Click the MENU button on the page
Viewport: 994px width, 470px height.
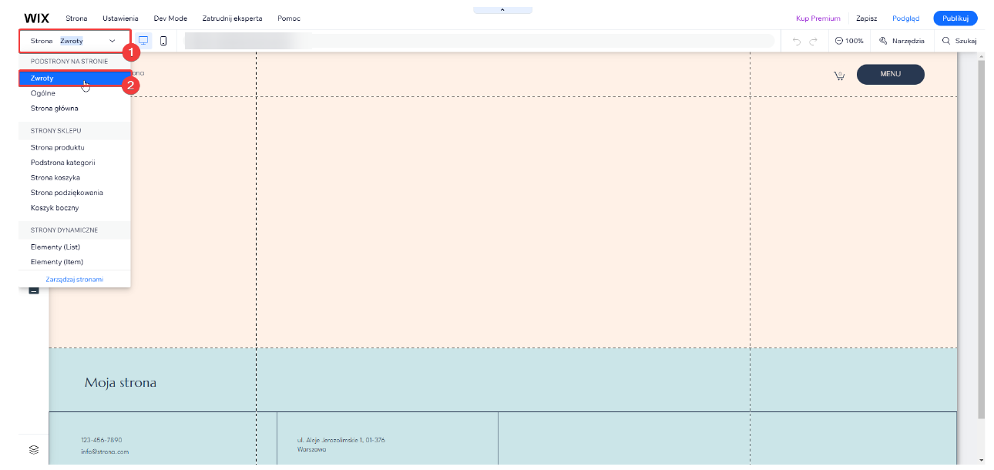pyautogui.click(x=890, y=74)
